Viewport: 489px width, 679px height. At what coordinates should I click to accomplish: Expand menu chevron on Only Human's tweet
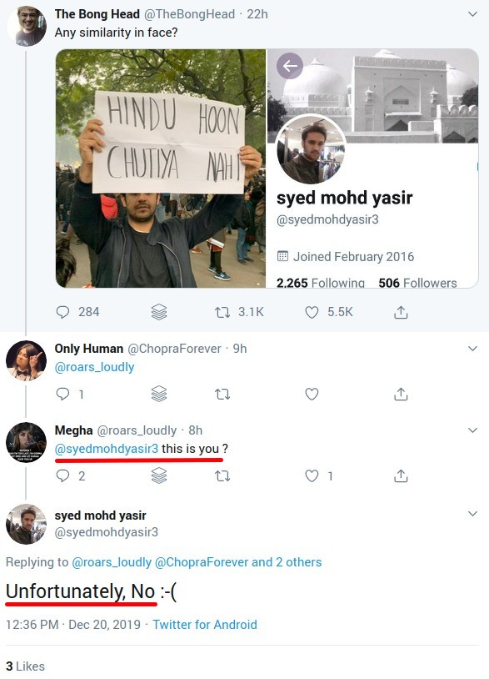click(472, 349)
